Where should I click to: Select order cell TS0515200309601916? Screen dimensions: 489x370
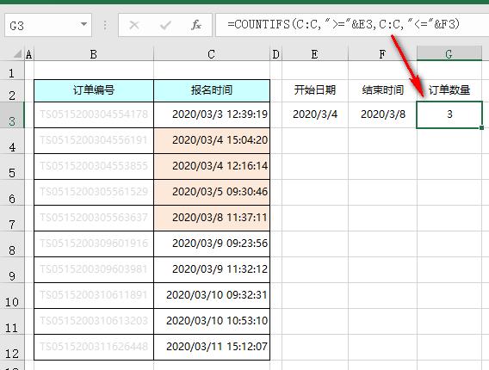[x=94, y=244]
